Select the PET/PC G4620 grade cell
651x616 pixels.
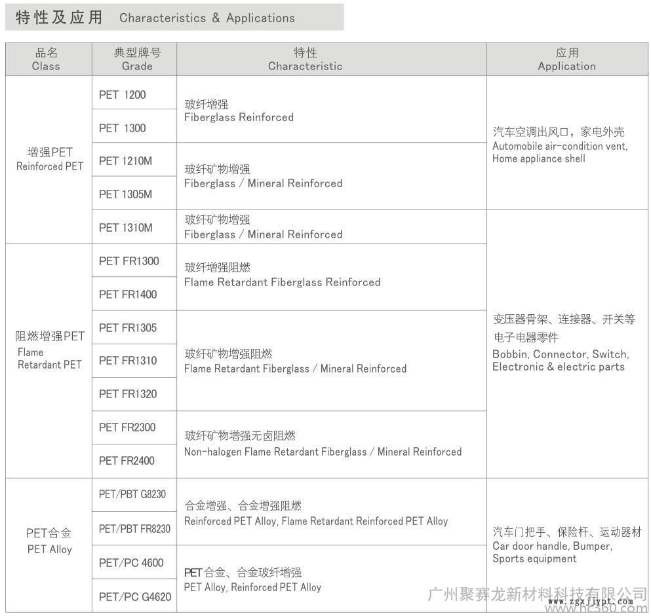(x=134, y=596)
